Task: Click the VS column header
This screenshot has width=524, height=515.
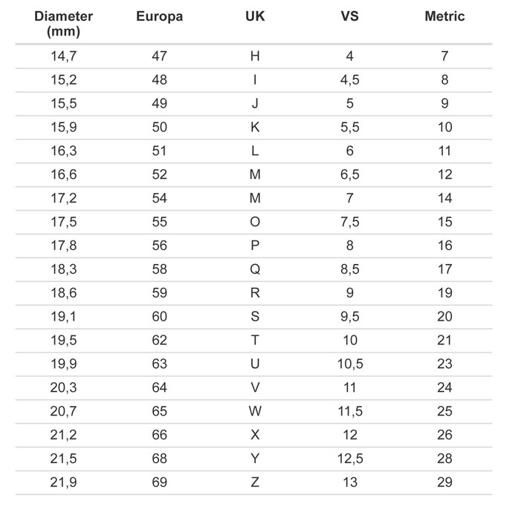Action: pos(350,16)
